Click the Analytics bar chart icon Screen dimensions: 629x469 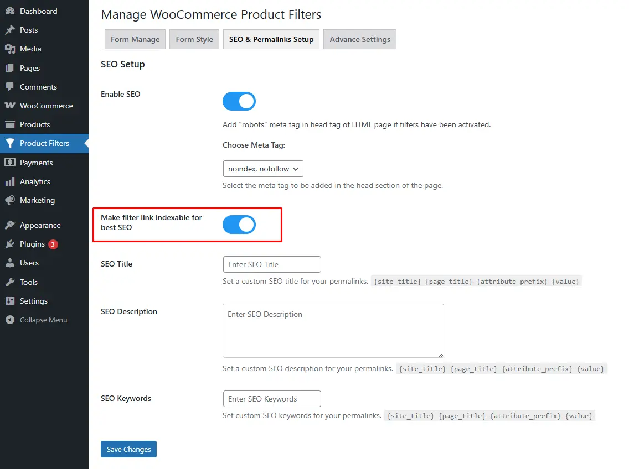(10, 181)
